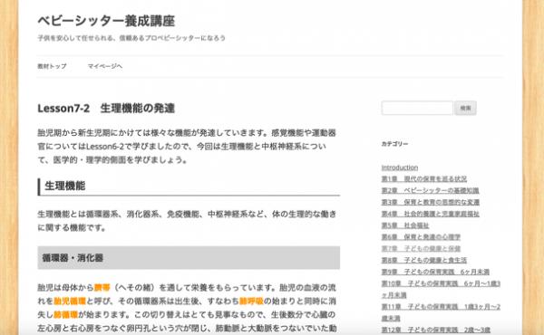This screenshot has height=335, width=544.
Task: Open 第6章 保育と発達の心理学 link
Action: pos(421,237)
